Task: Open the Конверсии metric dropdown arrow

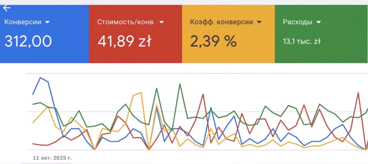Action: pos(47,22)
